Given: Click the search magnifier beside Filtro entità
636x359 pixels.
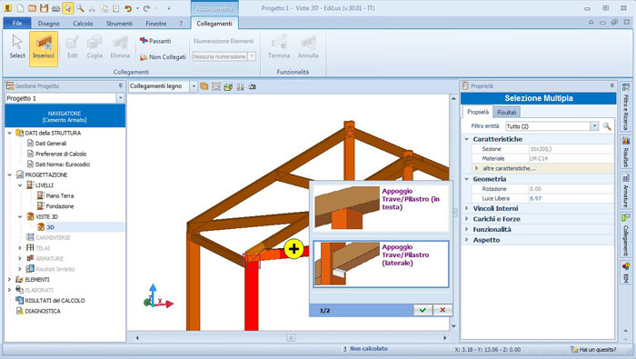Looking at the screenshot, I should click(607, 126).
